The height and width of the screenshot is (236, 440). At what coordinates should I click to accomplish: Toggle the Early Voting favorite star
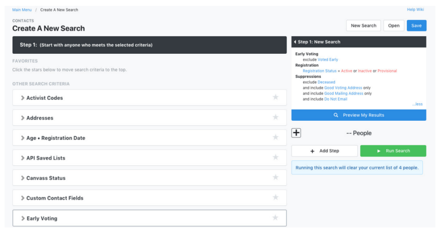pyautogui.click(x=275, y=218)
